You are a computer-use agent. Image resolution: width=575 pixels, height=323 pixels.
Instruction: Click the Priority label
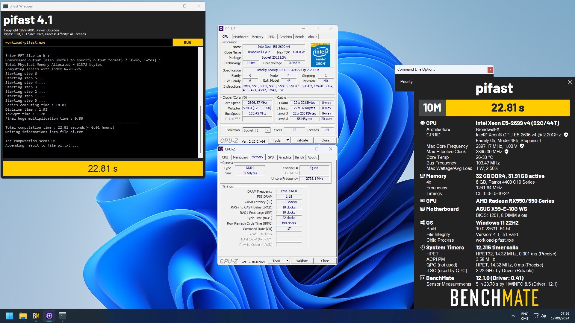tap(406, 81)
